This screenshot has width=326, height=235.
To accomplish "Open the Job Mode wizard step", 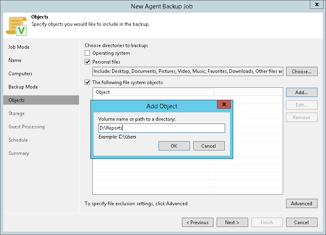I will (19, 47).
